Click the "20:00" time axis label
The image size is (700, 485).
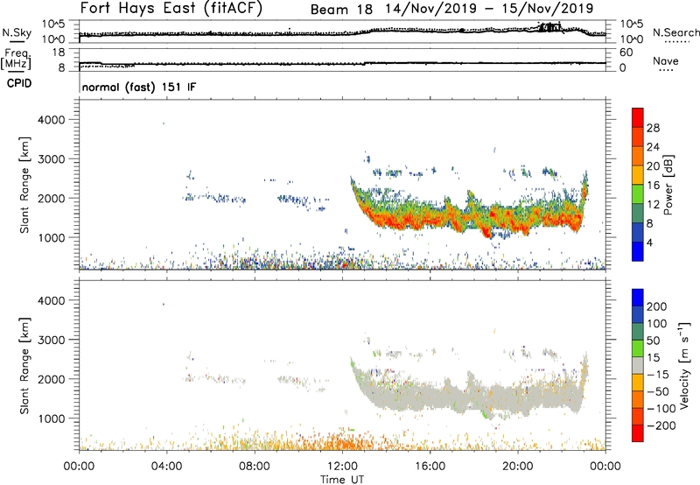(x=518, y=467)
